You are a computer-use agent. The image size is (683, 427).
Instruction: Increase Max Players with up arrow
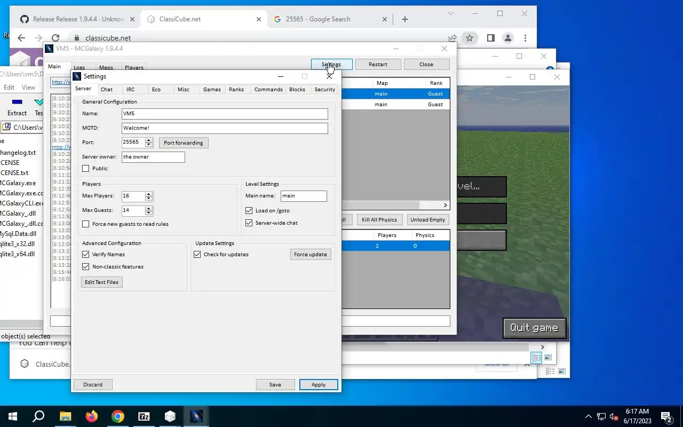coord(149,194)
